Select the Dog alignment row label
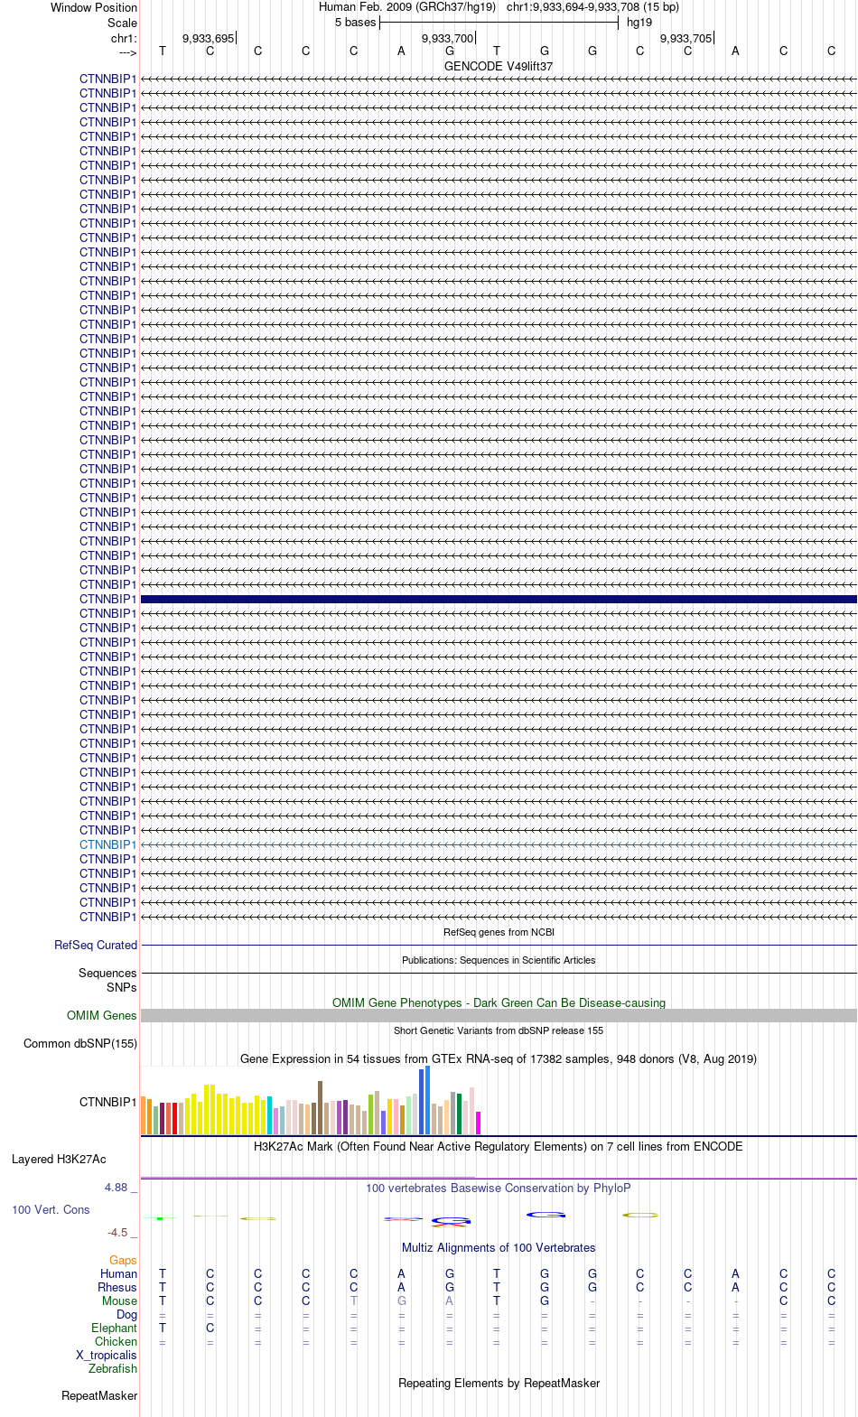 (x=127, y=1314)
